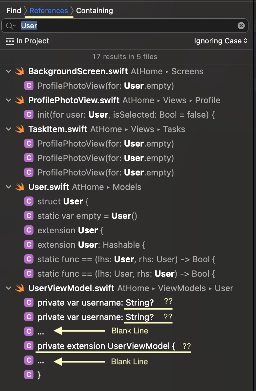Select 'References' in the search breadcrumb
The height and width of the screenshot is (391, 256).
[49, 11]
